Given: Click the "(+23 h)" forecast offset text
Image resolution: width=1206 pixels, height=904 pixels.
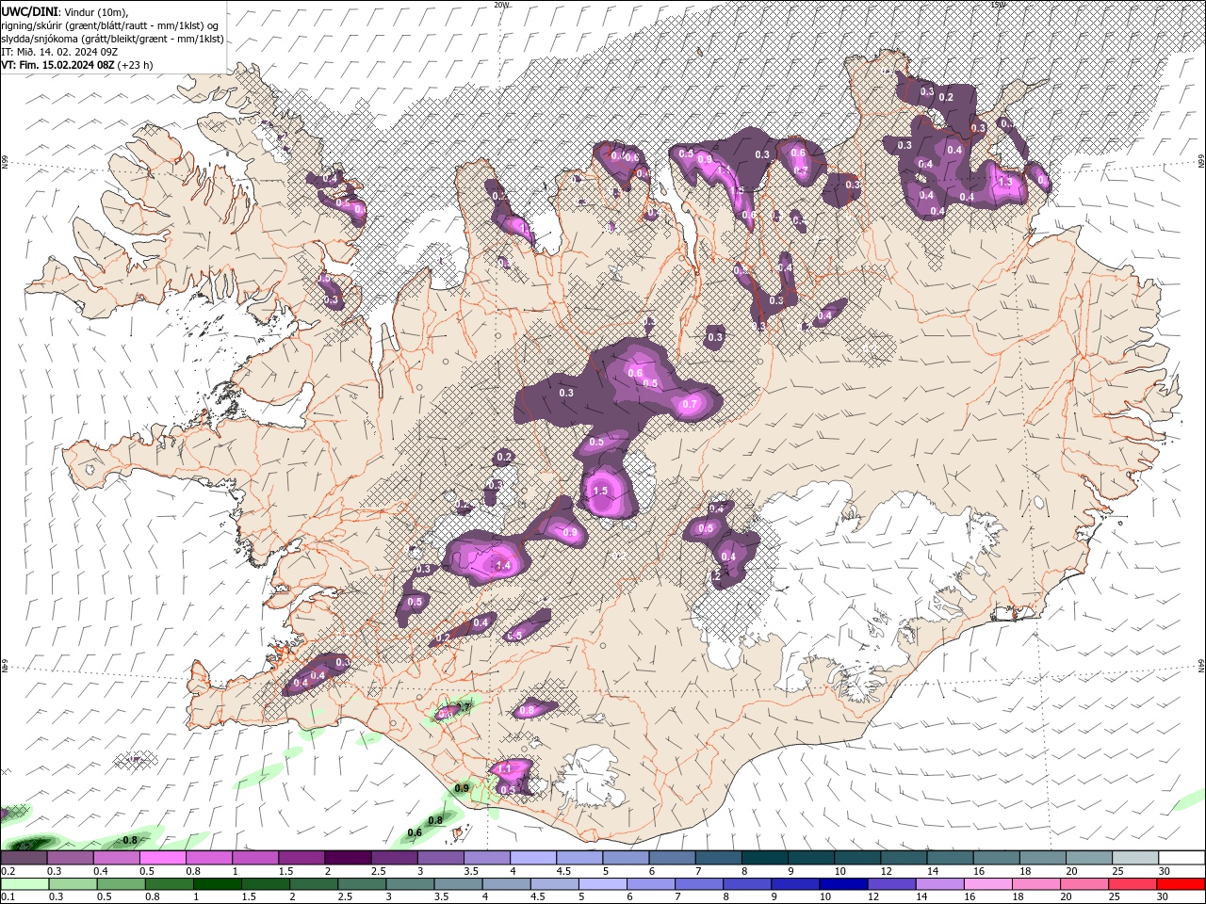Looking at the screenshot, I should 136,65.
